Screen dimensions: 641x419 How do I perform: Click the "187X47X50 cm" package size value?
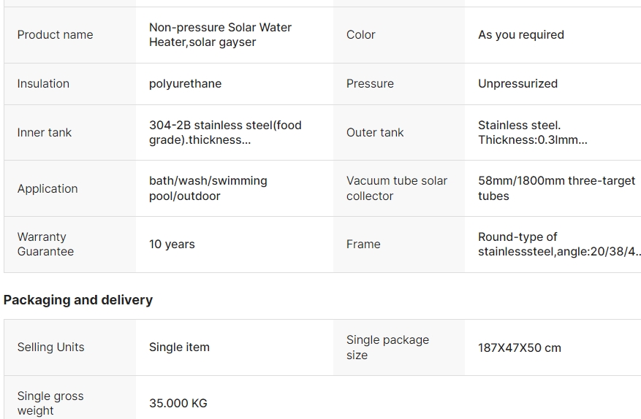click(x=519, y=348)
